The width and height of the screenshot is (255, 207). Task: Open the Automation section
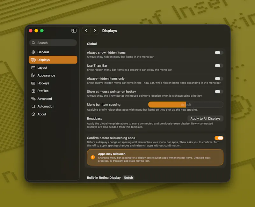click(x=53, y=107)
